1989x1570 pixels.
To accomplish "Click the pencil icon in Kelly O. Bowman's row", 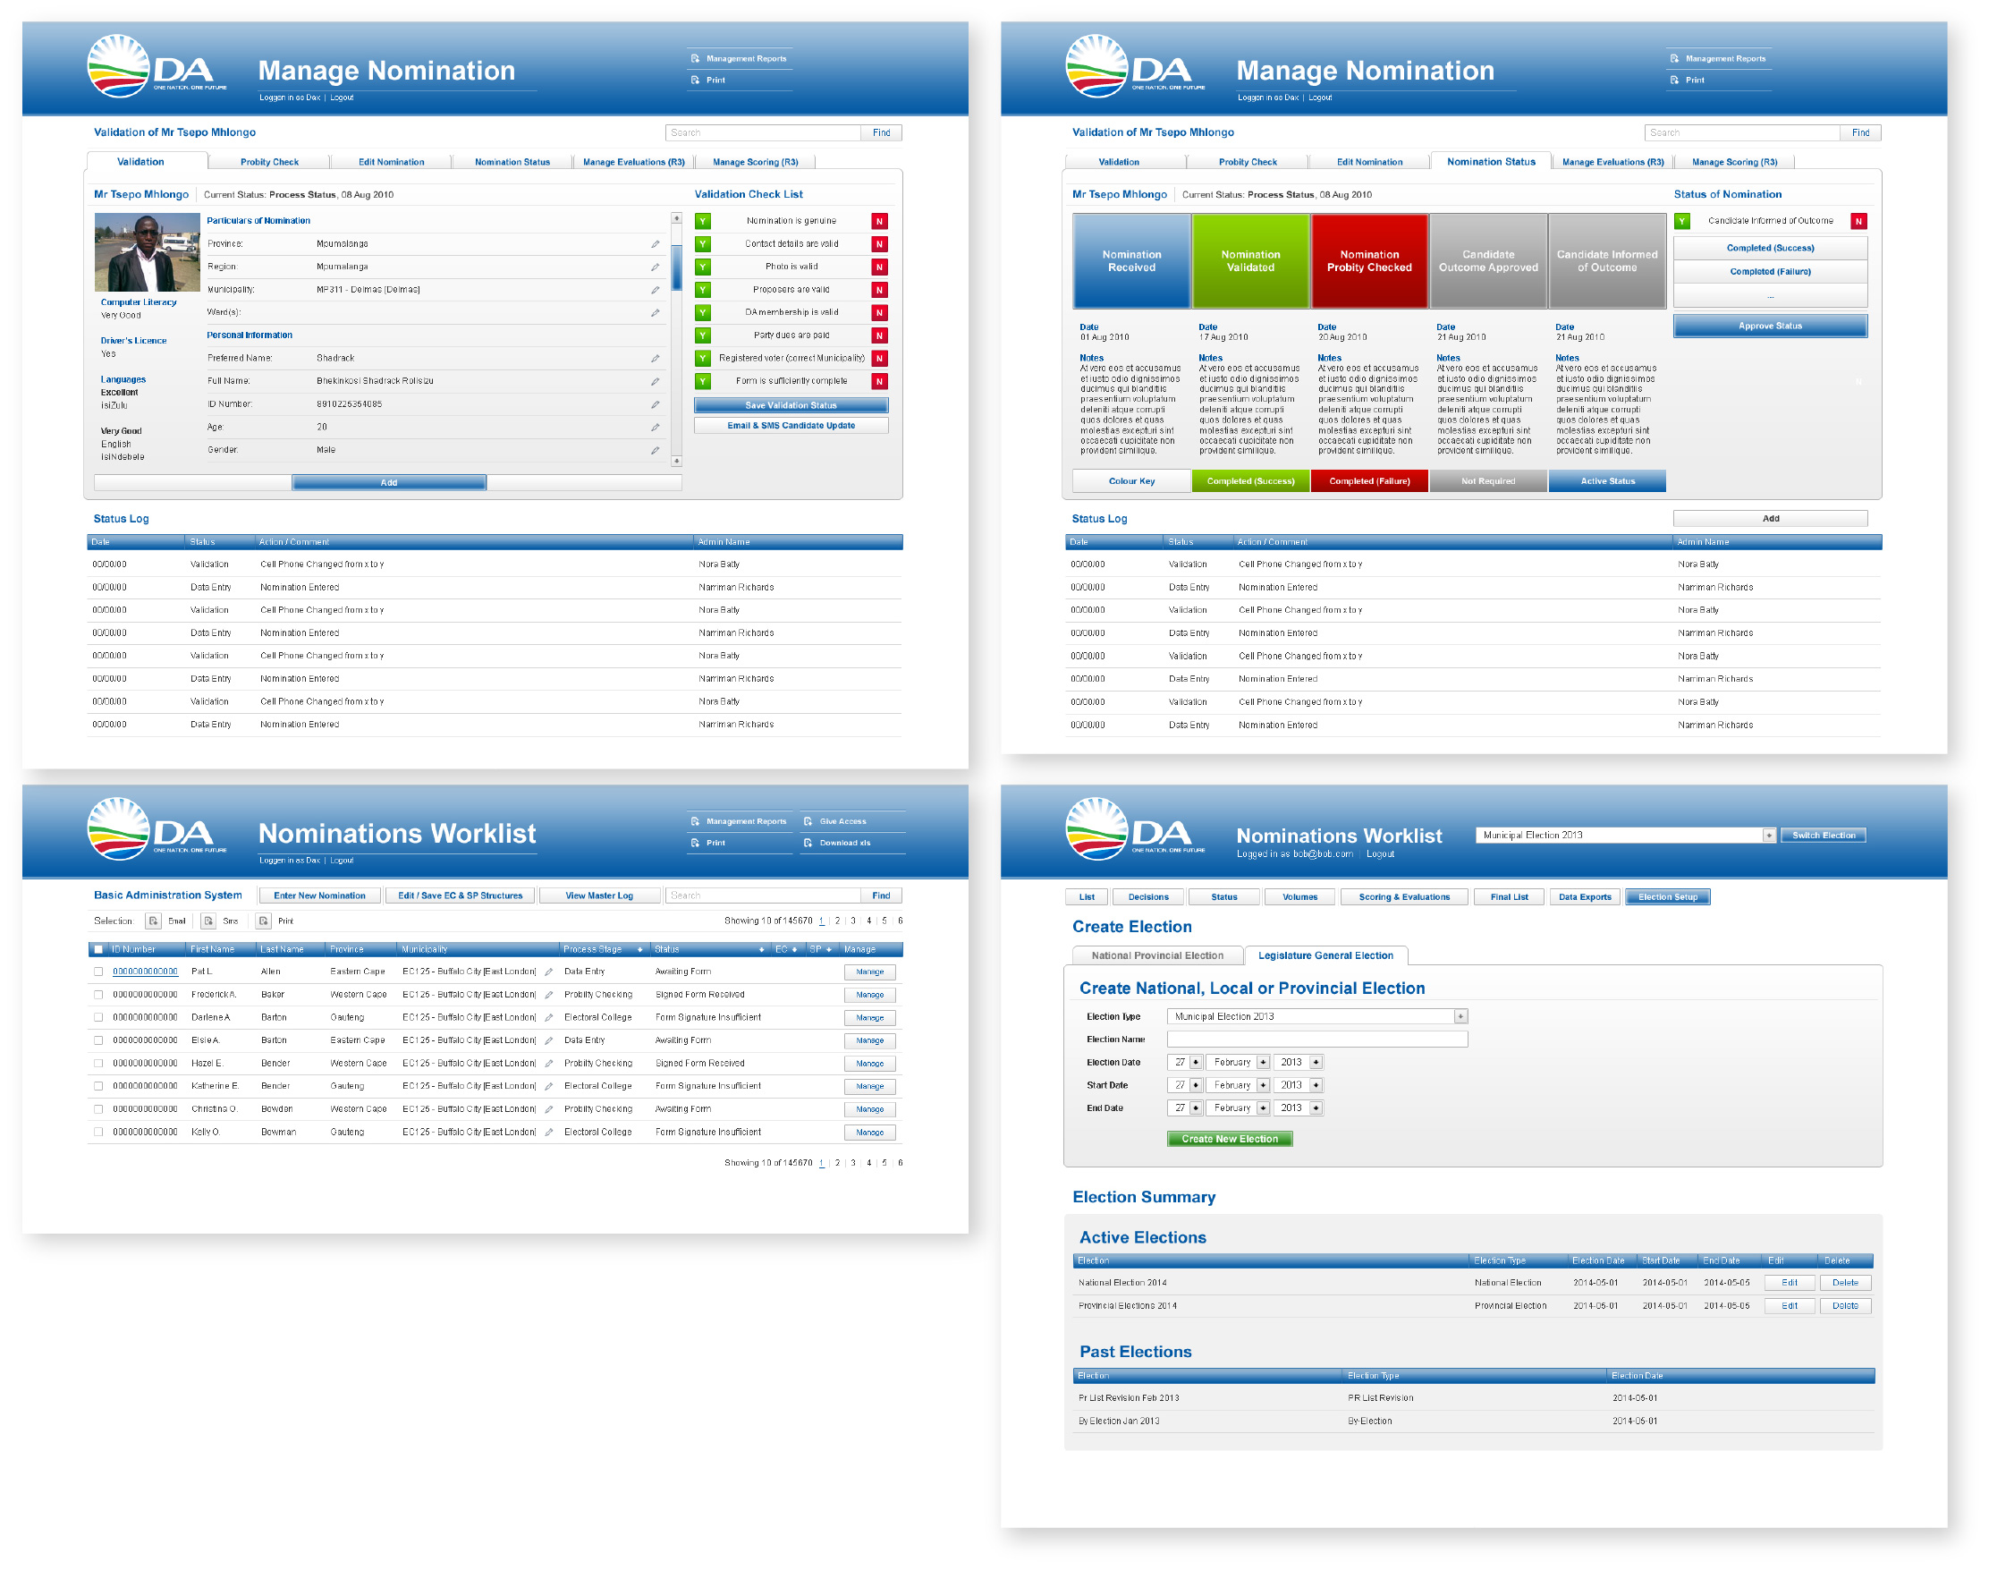I will 548,1133.
